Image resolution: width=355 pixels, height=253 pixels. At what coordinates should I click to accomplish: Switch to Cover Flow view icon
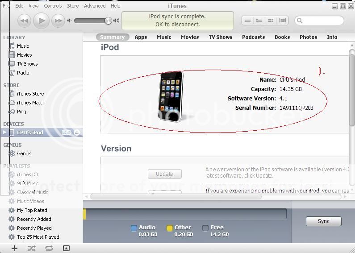[x=282, y=21]
